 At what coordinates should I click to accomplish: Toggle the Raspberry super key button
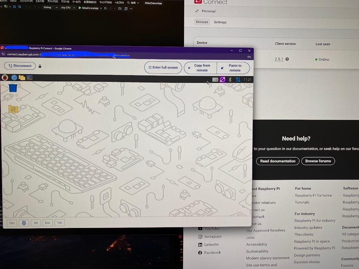(x=24, y=223)
